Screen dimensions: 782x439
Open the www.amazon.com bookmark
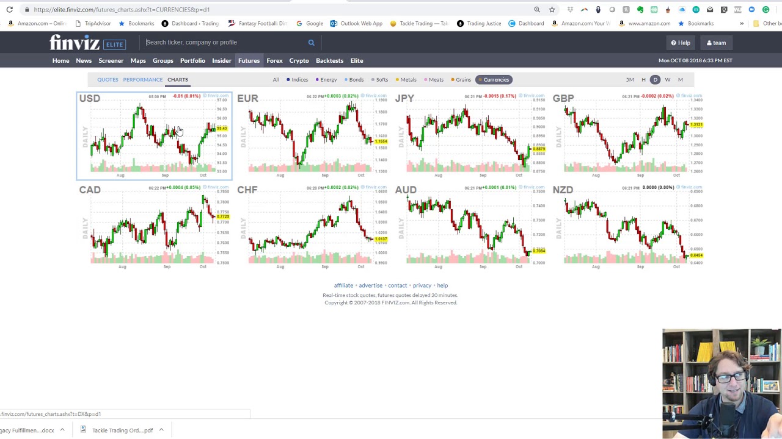point(644,23)
